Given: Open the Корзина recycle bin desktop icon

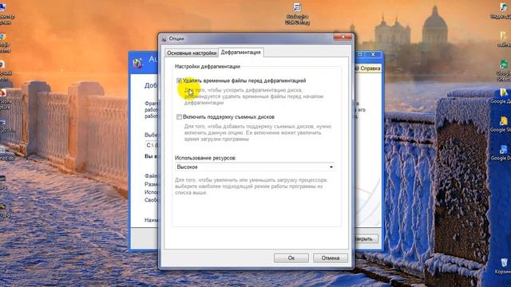Looking at the screenshot, I should point(504,265).
